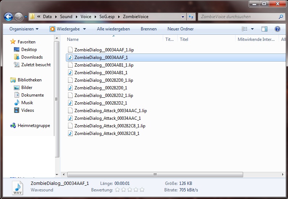Viewport: 288px width, 199px height.
Task: Toggle the preview pane icon
Action: click(x=264, y=29)
